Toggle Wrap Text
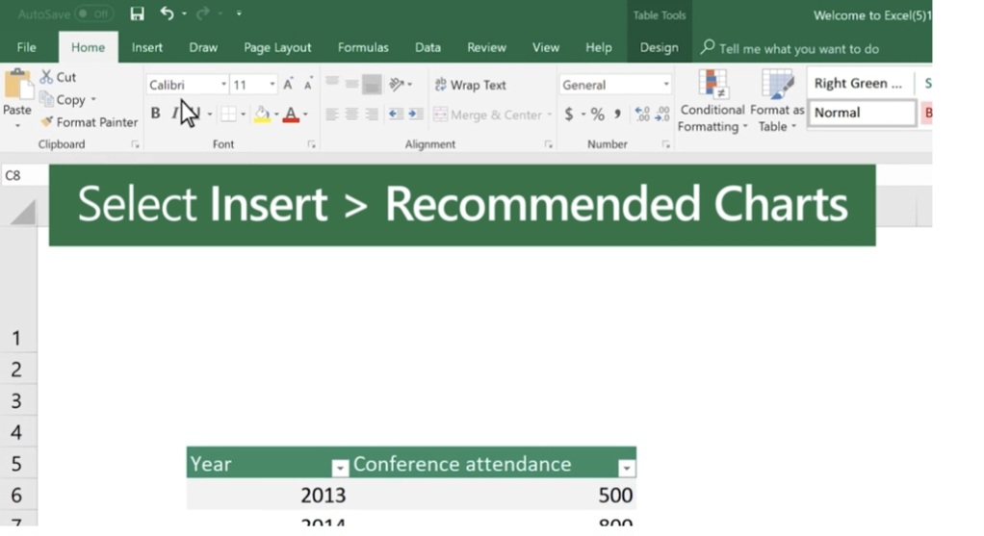Image resolution: width=984 pixels, height=536 pixels. coord(470,85)
